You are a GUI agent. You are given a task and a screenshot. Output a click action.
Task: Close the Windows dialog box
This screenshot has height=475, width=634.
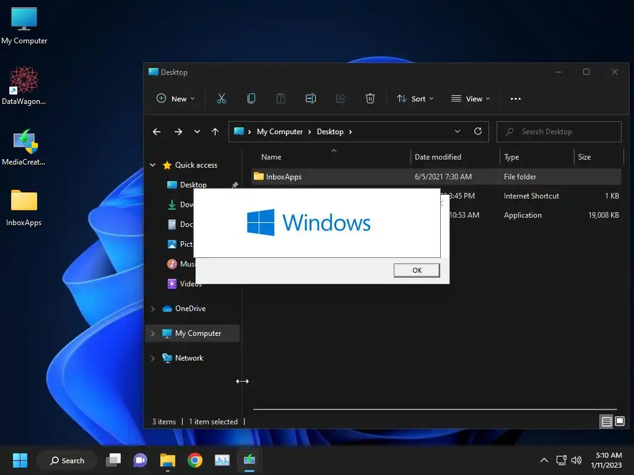[442, 204]
